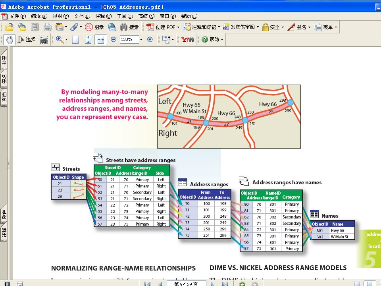Open the 签名 signatures side tab
The image size is (381, 286).
4,79
